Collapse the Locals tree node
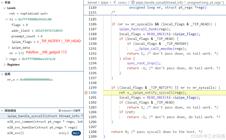The image size is (226, 140). 4,8
